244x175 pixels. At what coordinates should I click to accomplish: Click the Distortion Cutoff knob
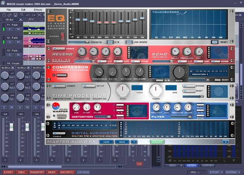click(87, 107)
